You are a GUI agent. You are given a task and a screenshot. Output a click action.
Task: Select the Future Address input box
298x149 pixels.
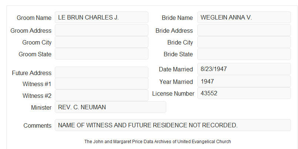pyautogui.click(x=101, y=72)
